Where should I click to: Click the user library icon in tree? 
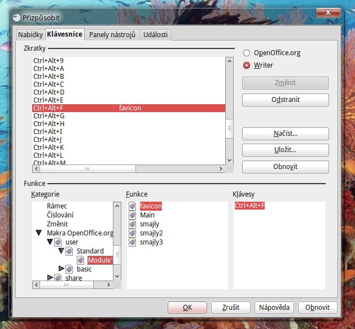(x=58, y=242)
